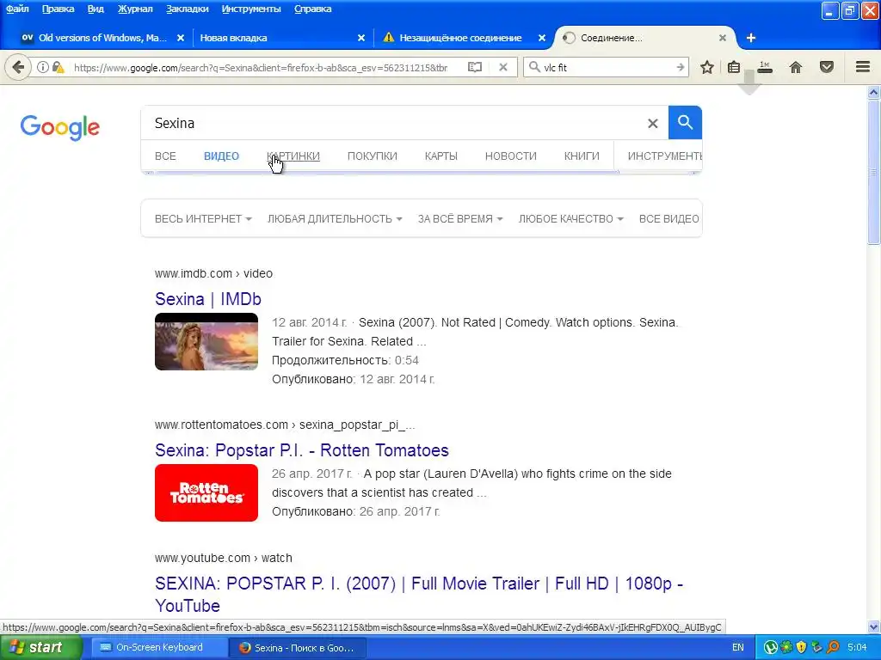
Task: Go to home page icon
Action: [796, 67]
